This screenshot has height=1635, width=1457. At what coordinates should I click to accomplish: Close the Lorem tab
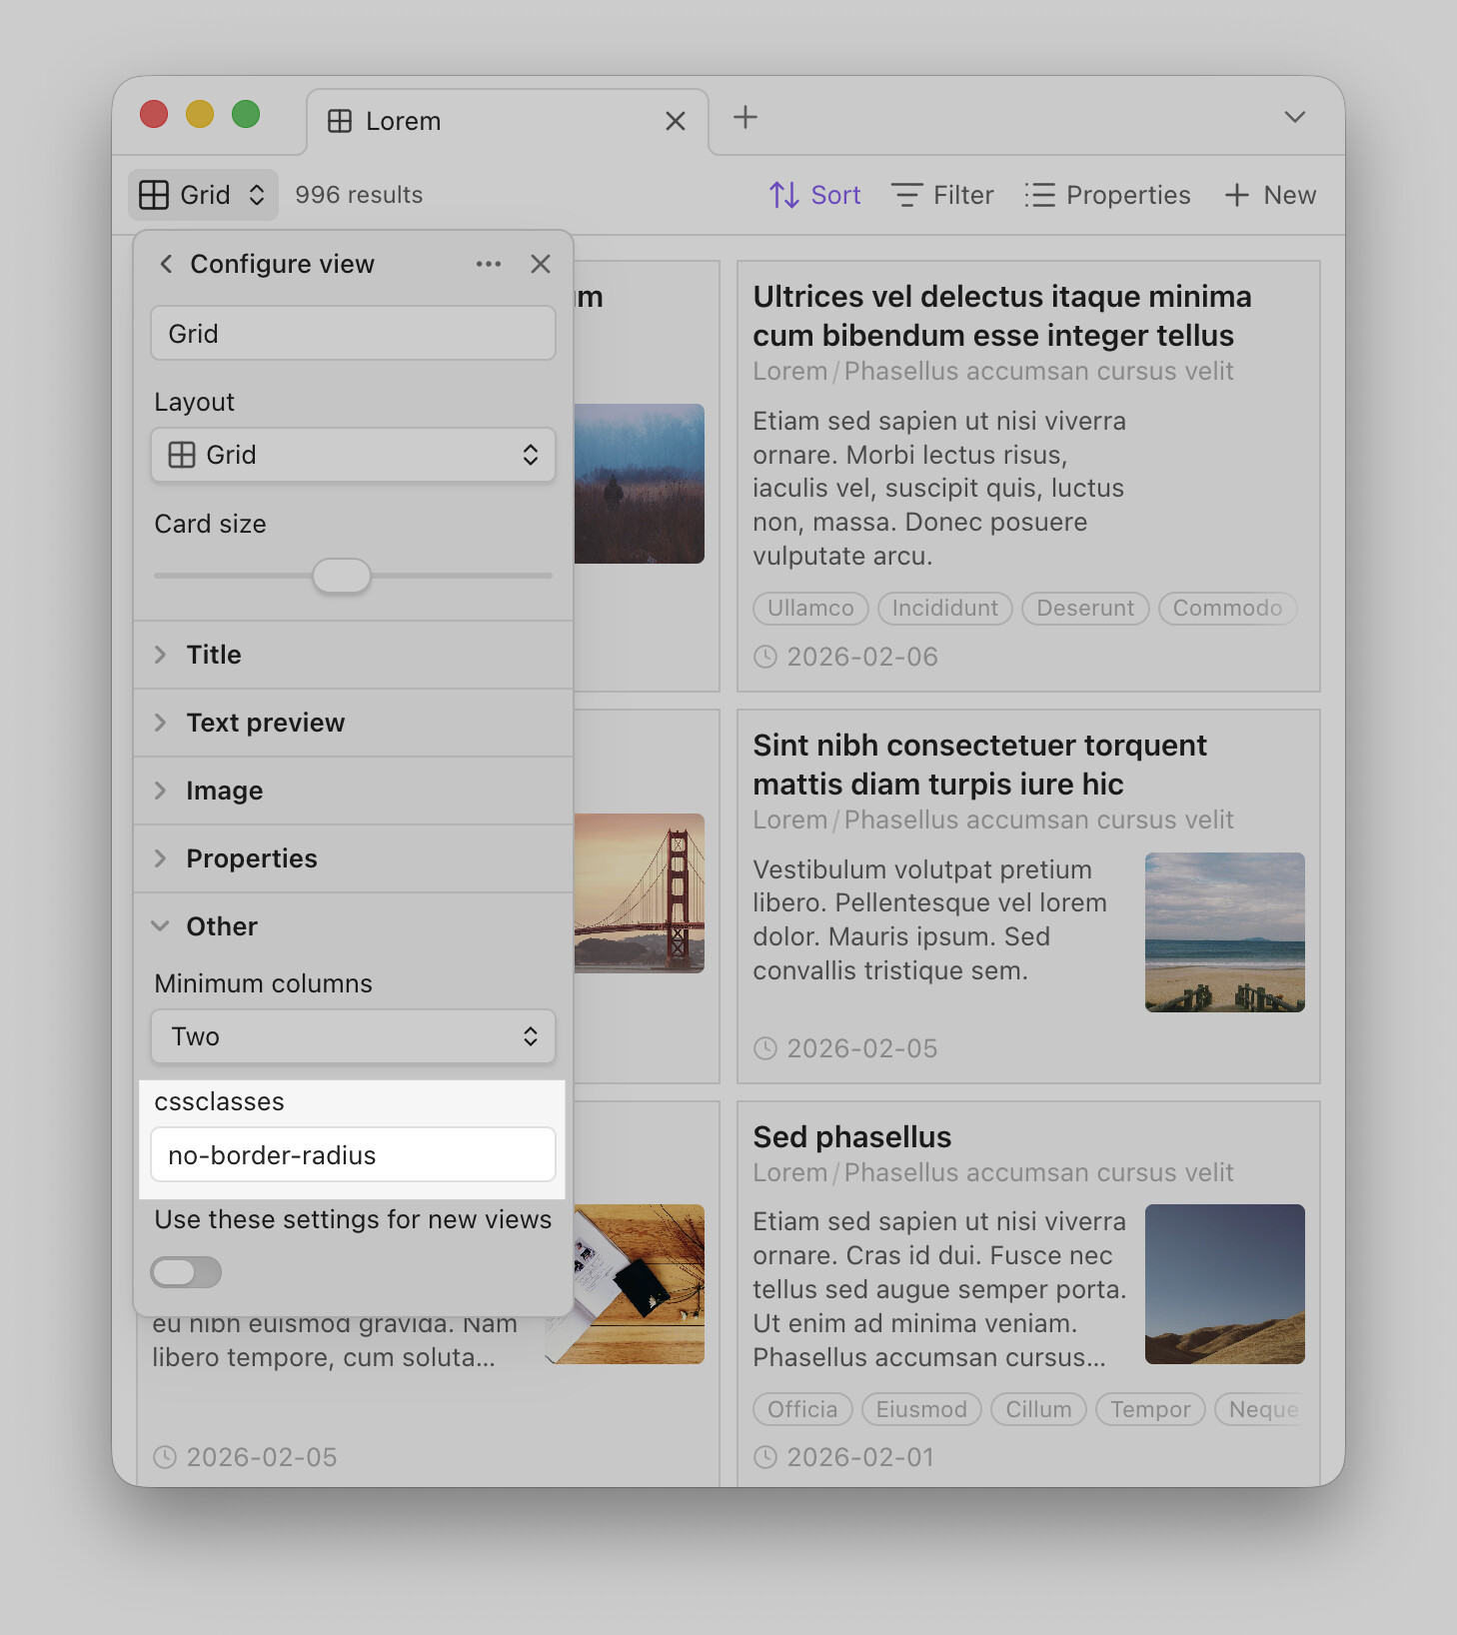676,121
